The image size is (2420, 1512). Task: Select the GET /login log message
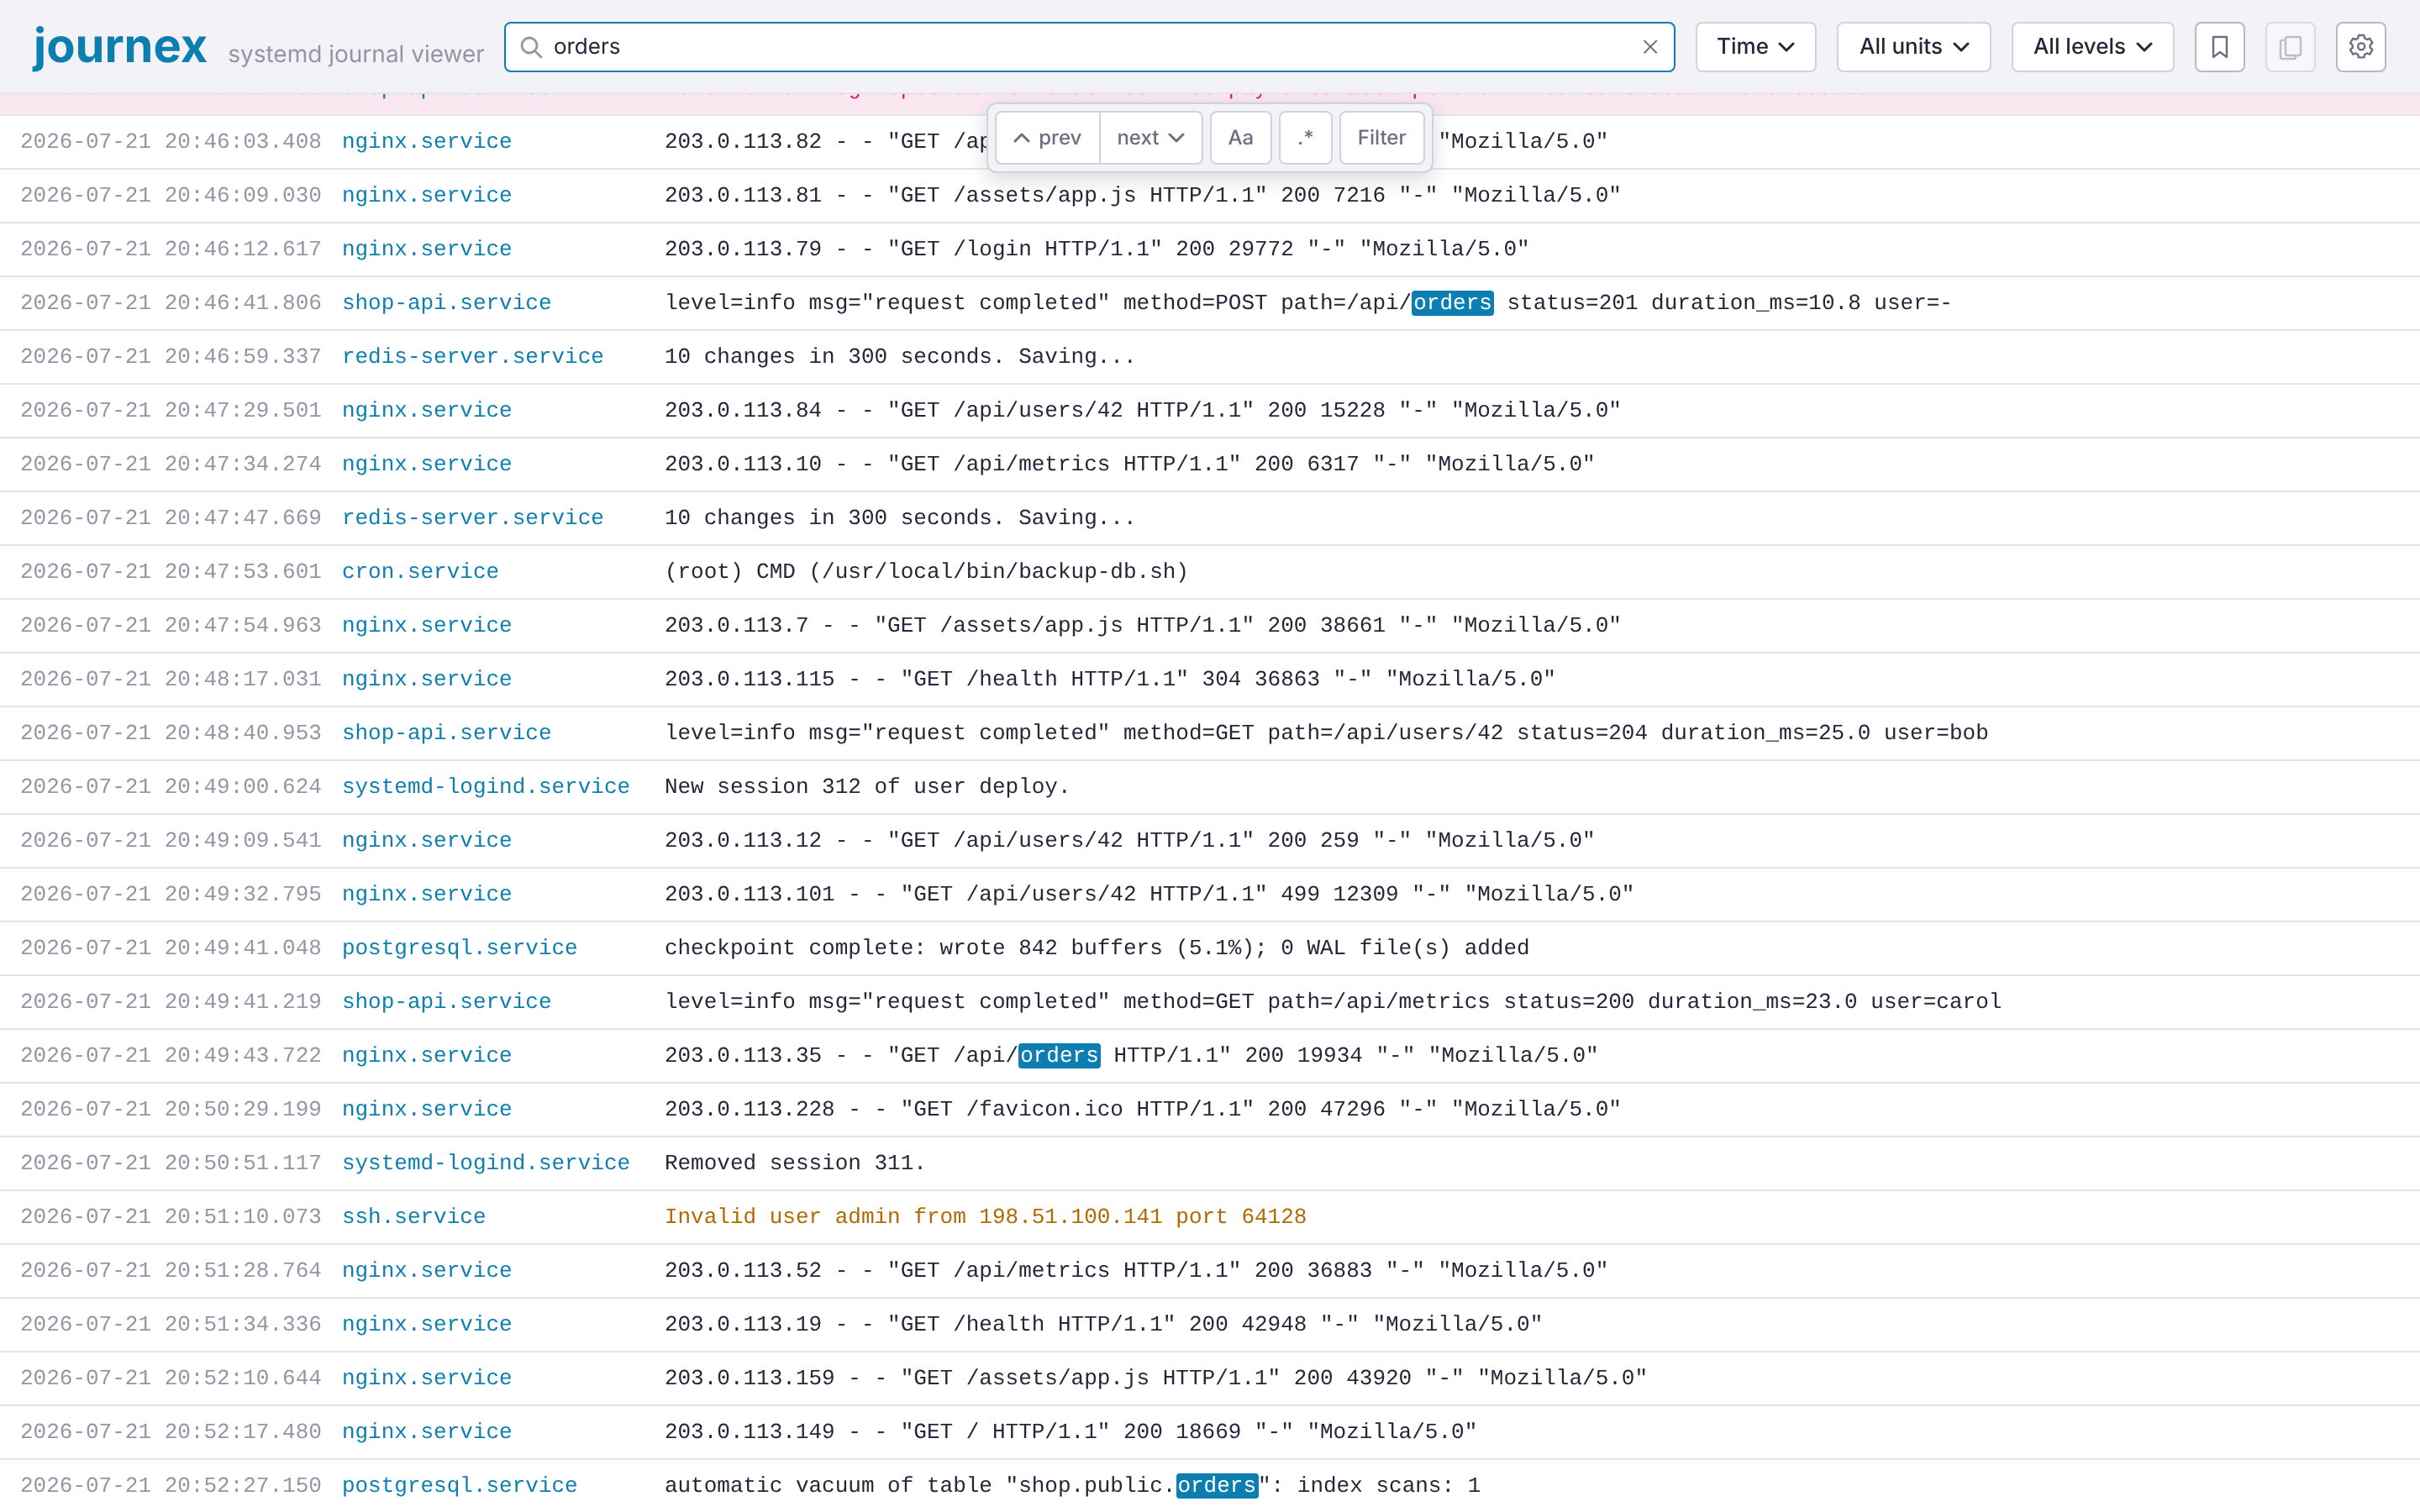1097,249
